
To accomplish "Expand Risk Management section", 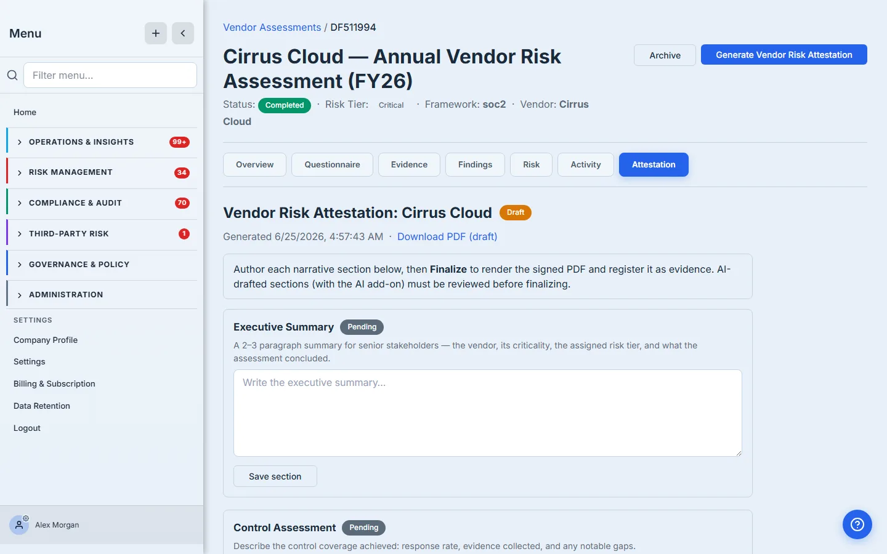I will tap(102, 172).
